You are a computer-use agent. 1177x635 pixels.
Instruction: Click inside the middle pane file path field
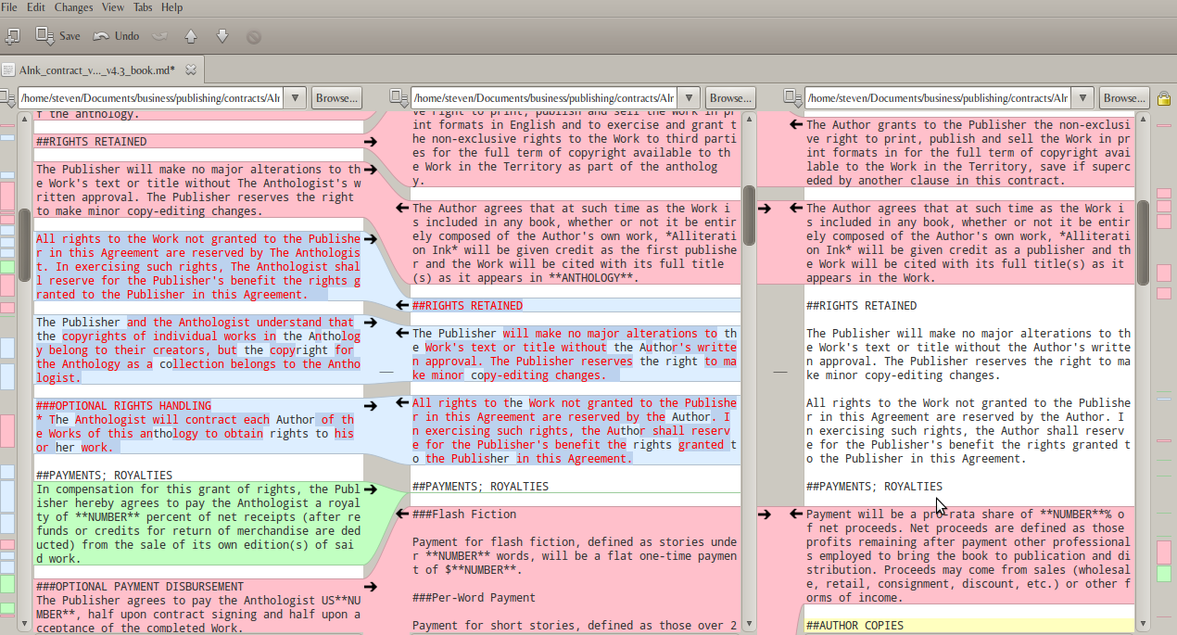[544, 97]
